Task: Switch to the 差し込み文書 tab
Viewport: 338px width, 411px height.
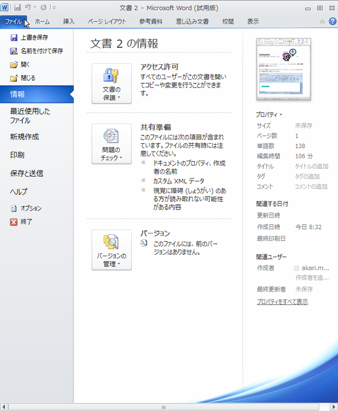Action: click(x=192, y=22)
